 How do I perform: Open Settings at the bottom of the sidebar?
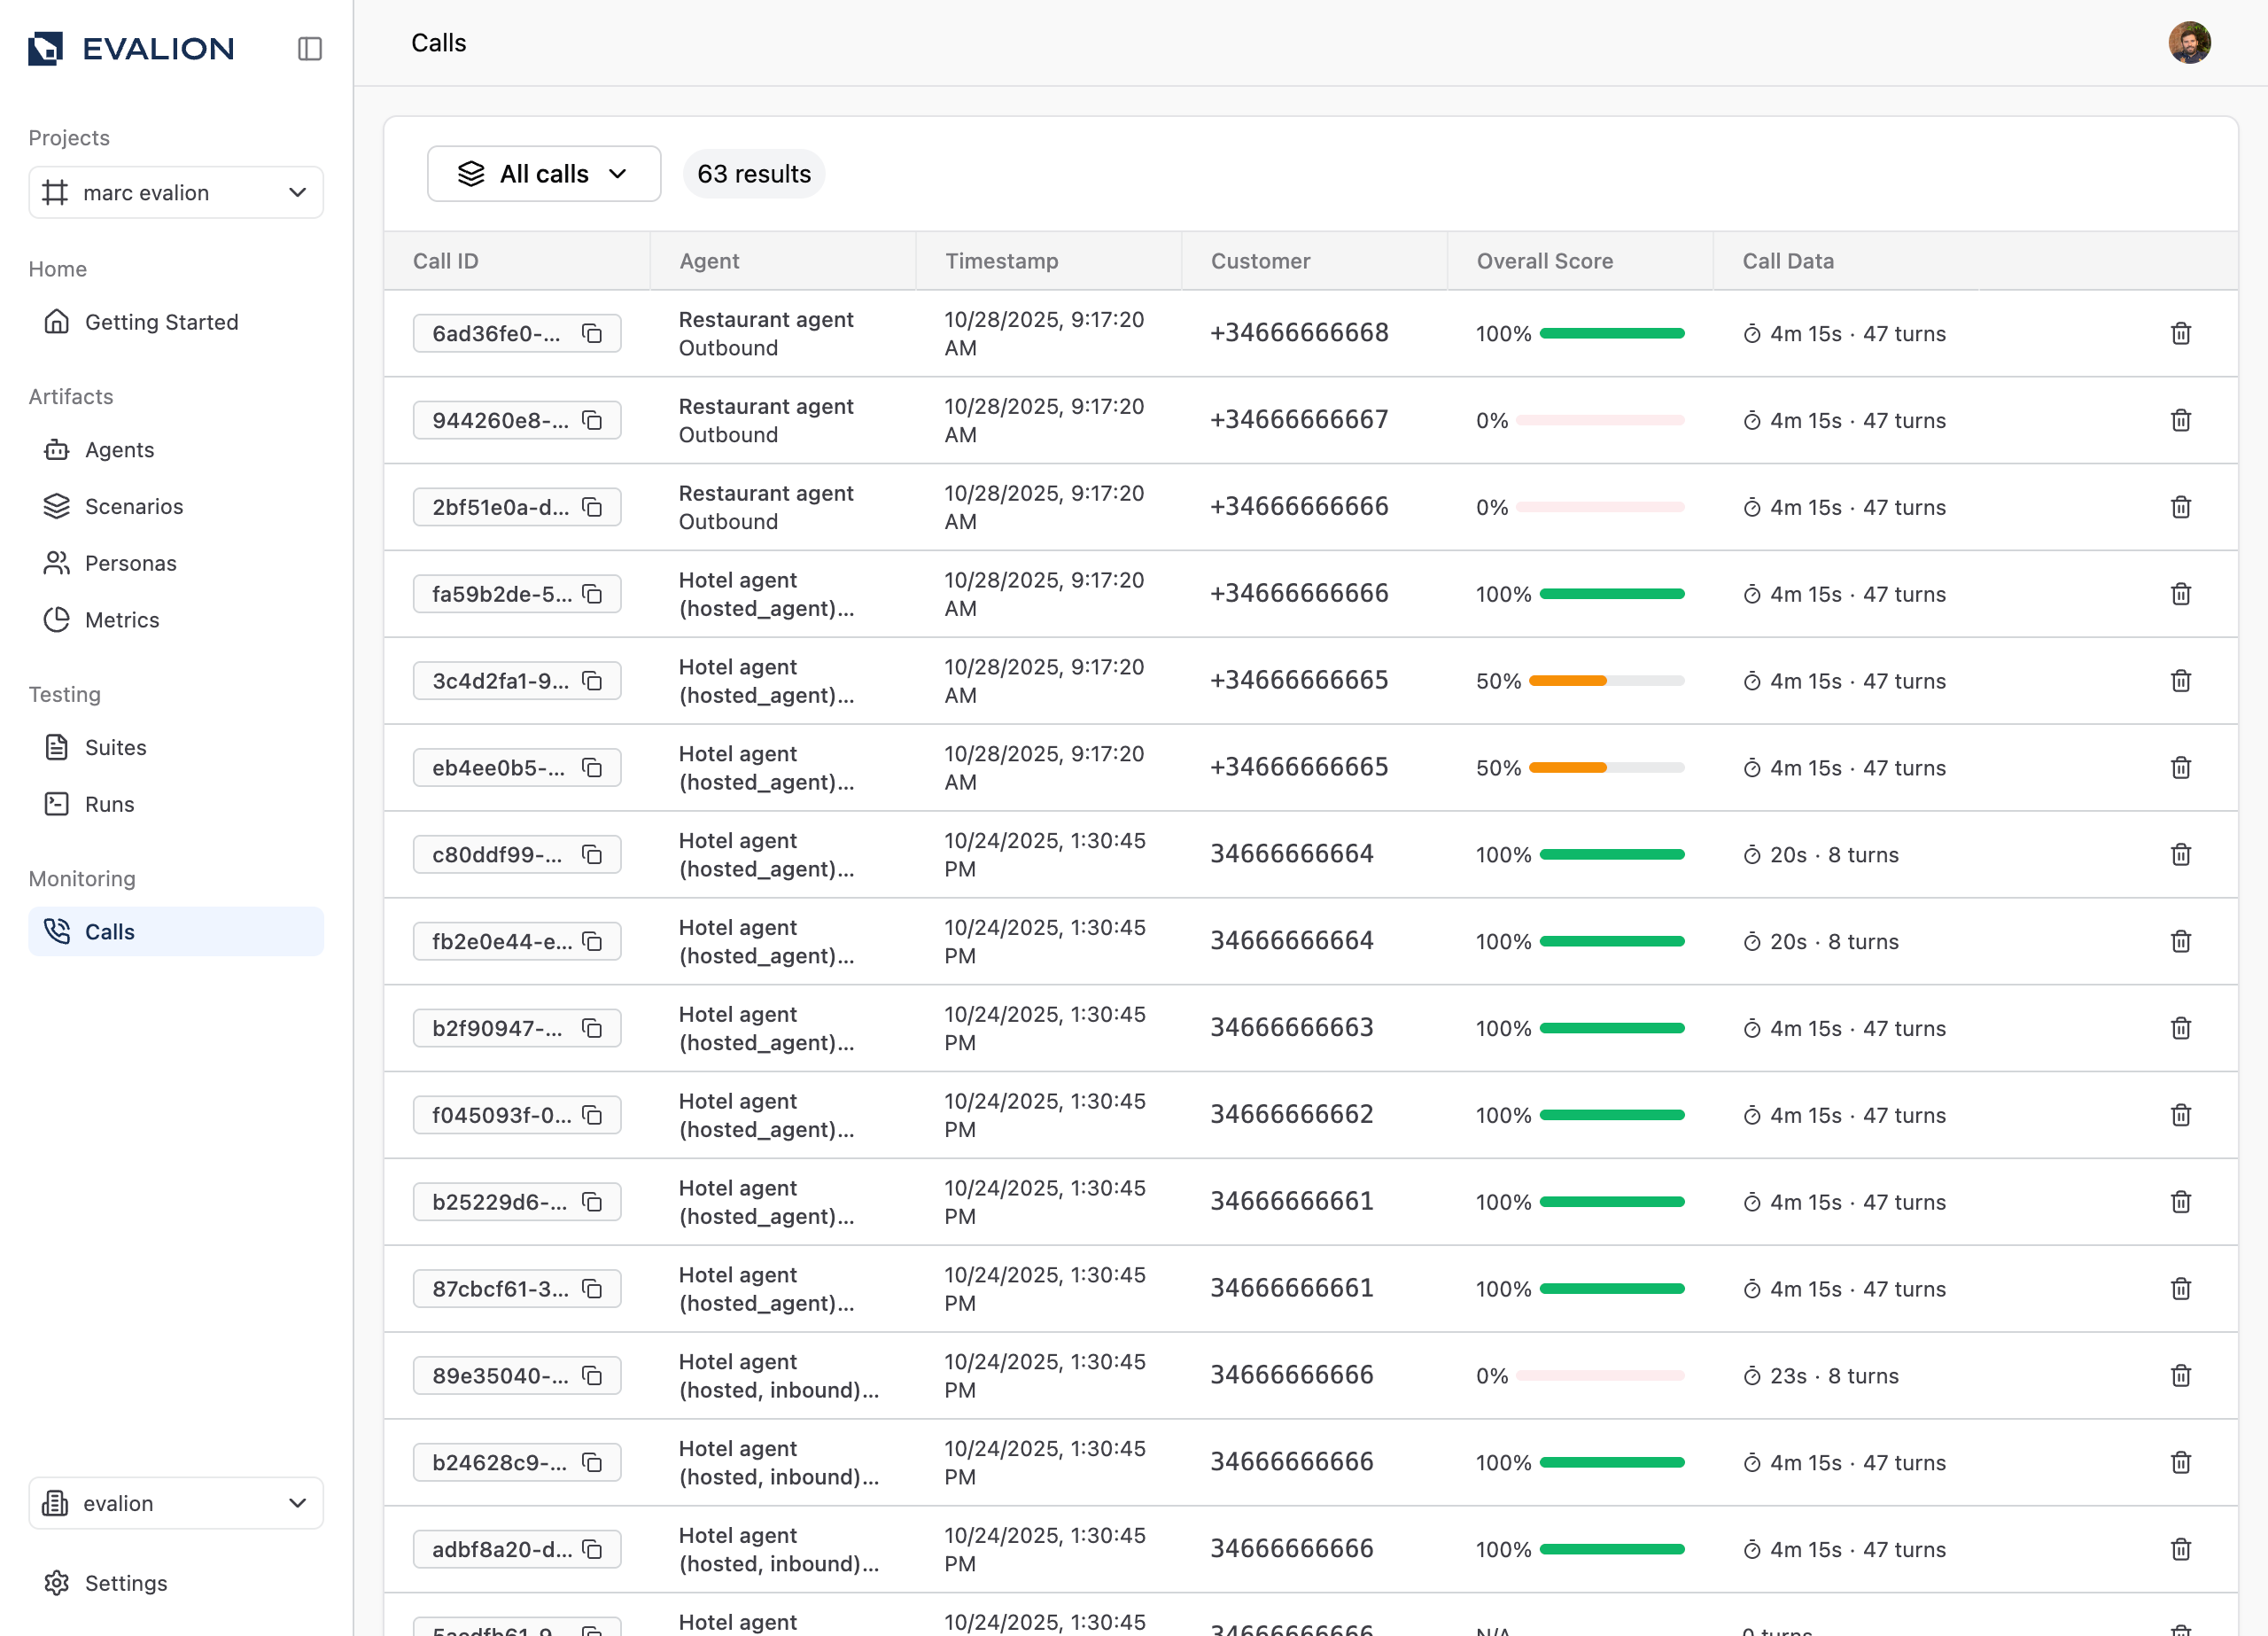(125, 1583)
